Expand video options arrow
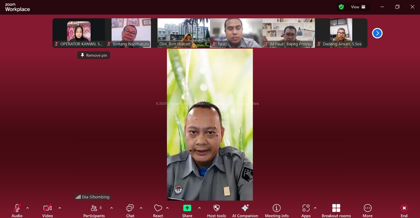 coord(60,208)
